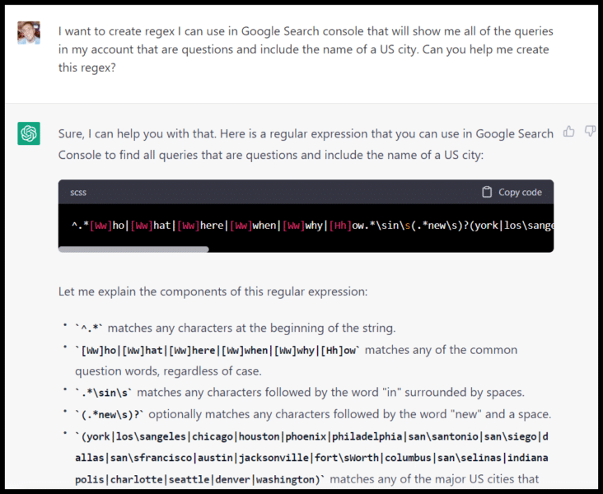
Task: Click the "matches any of the major US cities" text
Action: click(x=462, y=478)
